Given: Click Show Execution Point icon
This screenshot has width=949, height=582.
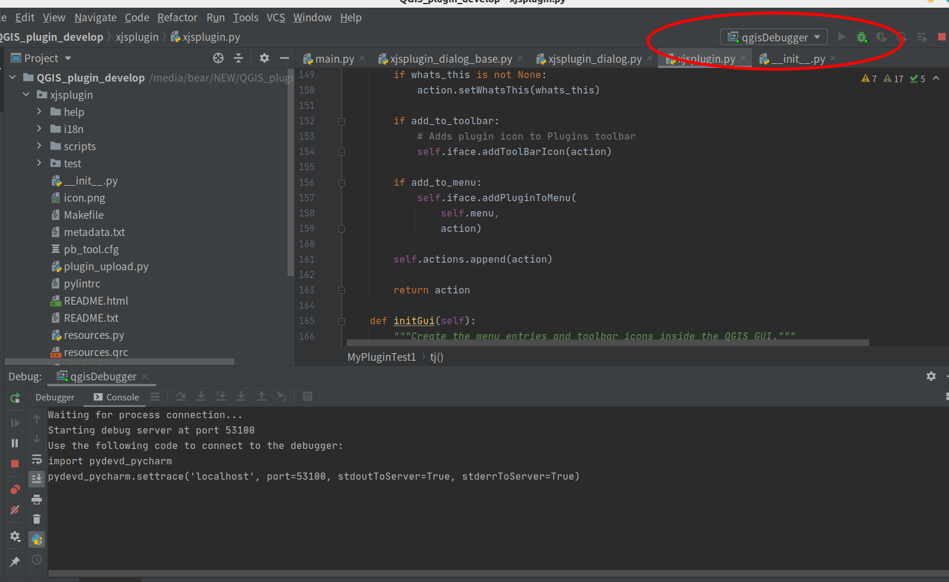Looking at the screenshot, I should click(155, 397).
